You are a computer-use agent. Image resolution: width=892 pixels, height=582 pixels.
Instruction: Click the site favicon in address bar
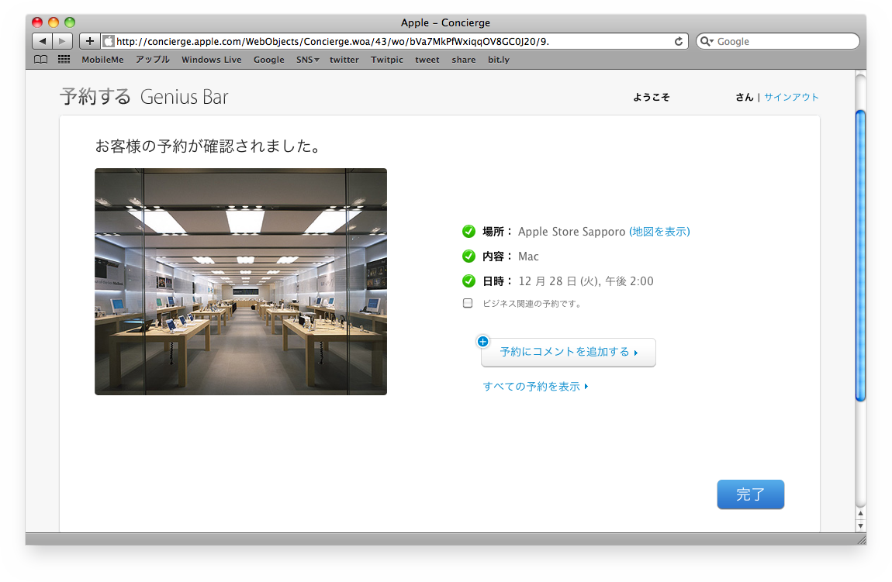click(x=108, y=42)
